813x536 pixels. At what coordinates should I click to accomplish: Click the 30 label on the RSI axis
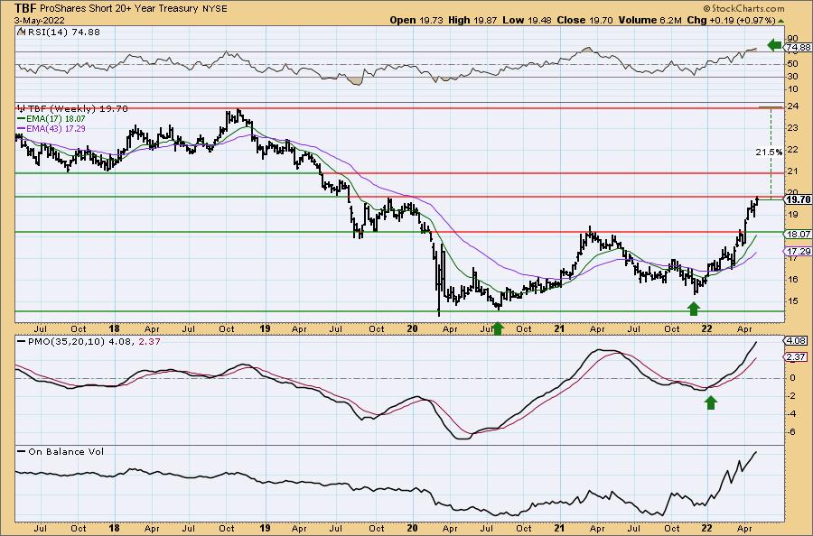(x=791, y=77)
